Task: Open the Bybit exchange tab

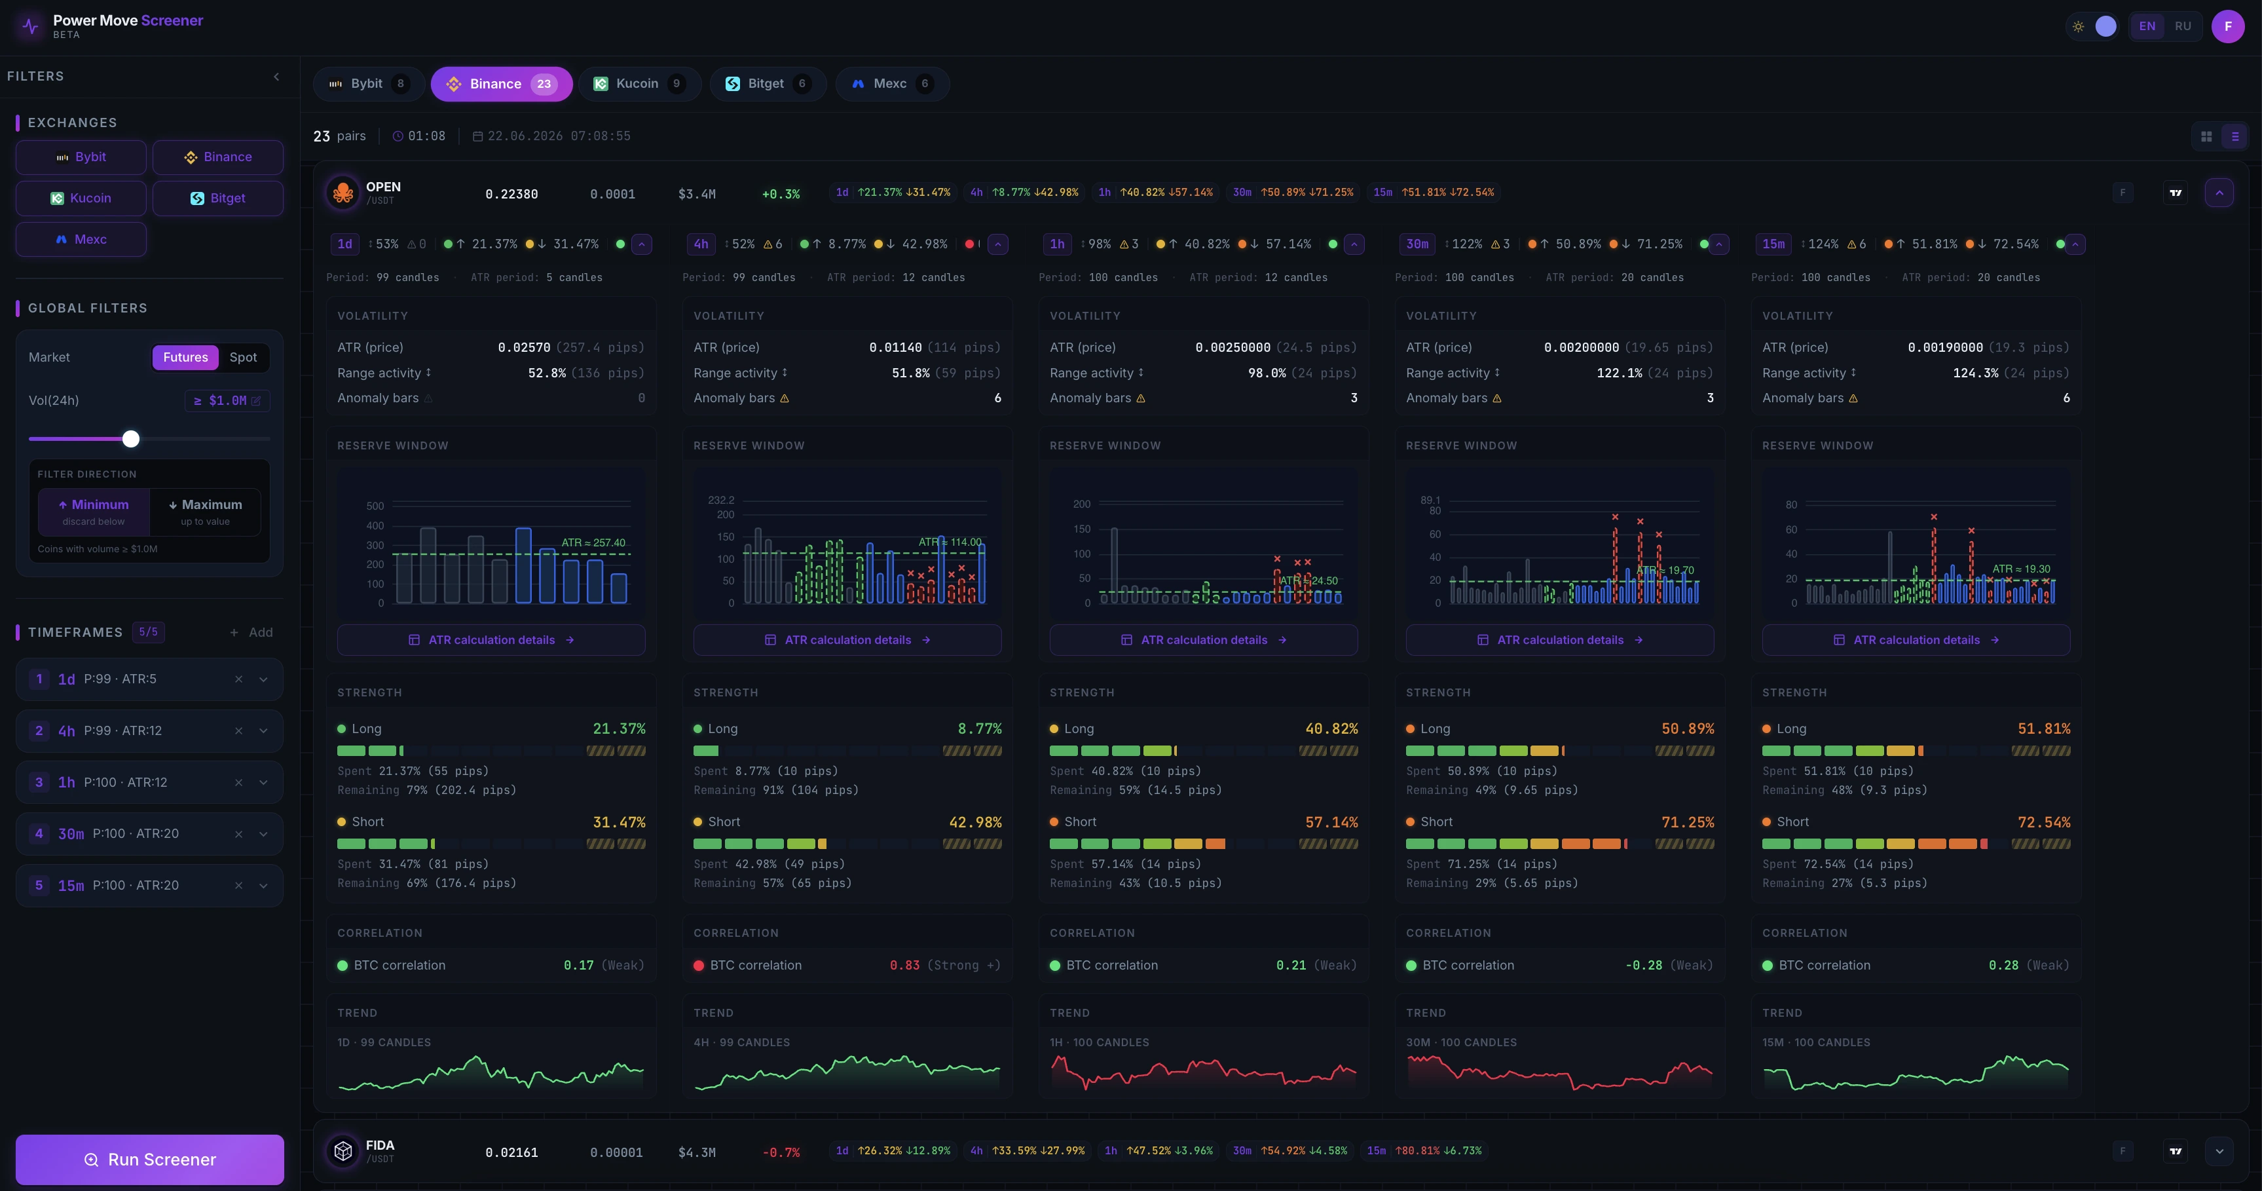Action: (369, 83)
